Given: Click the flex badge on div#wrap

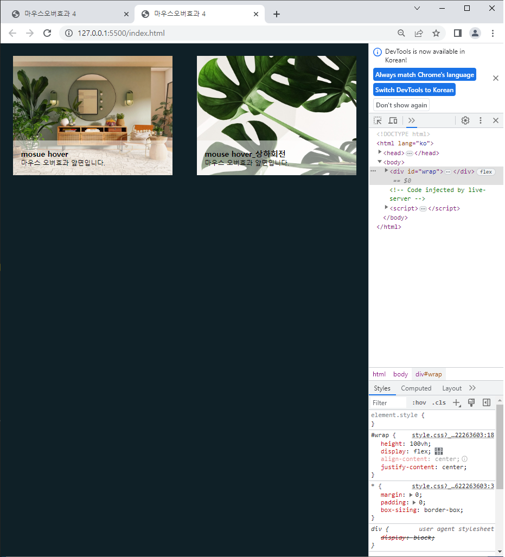Looking at the screenshot, I should [x=486, y=172].
